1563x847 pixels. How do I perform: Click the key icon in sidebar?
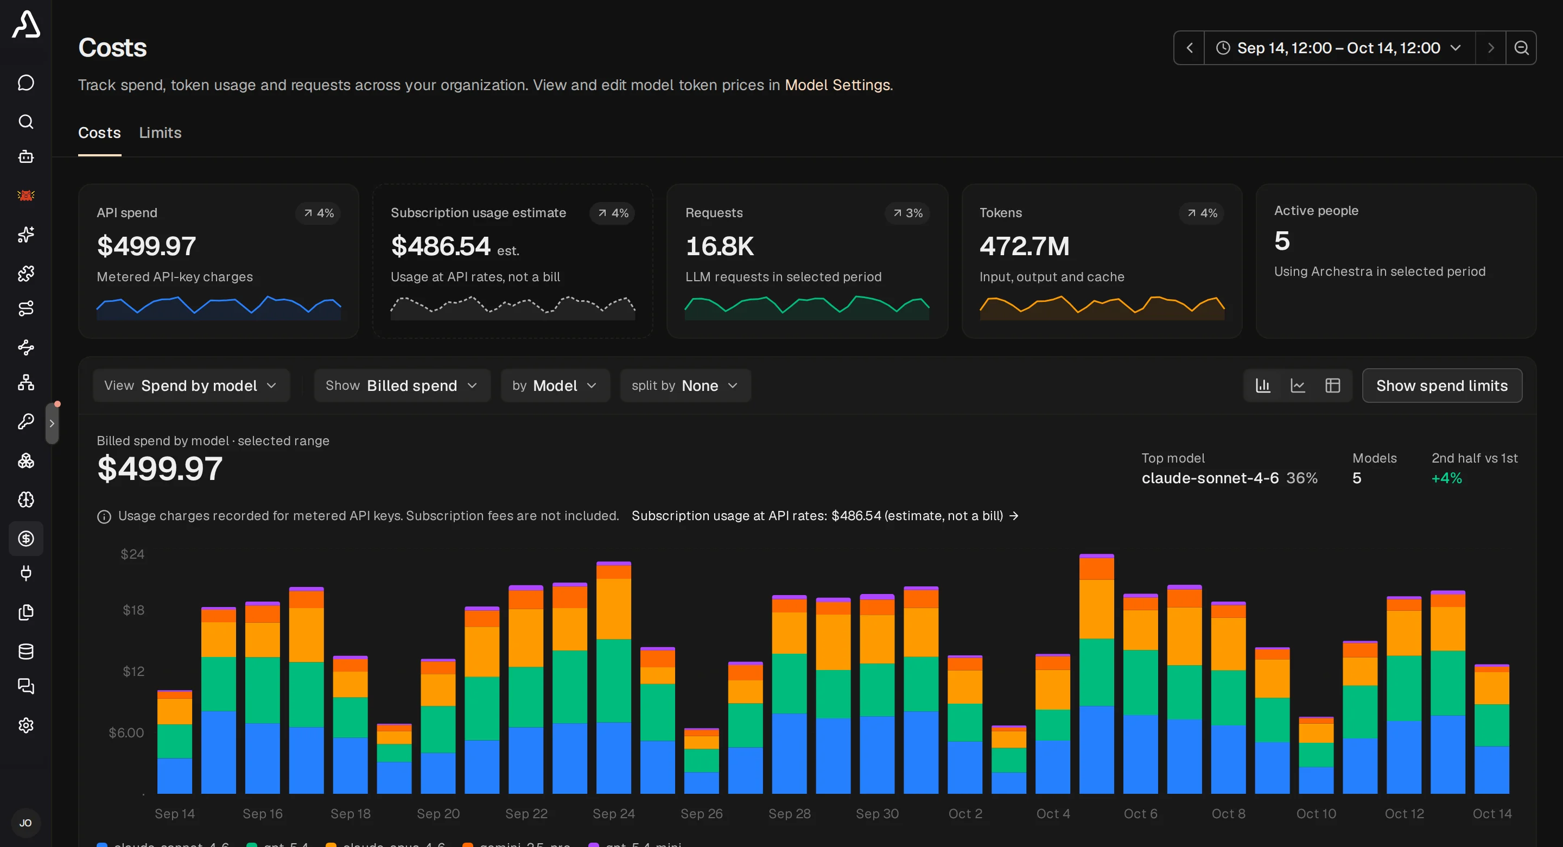pyautogui.click(x=26, y=421)
